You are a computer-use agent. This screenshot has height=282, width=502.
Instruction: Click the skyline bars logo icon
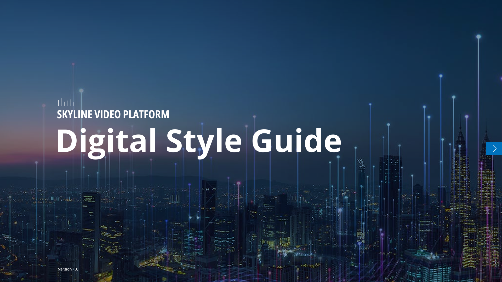tap(66, 102)
